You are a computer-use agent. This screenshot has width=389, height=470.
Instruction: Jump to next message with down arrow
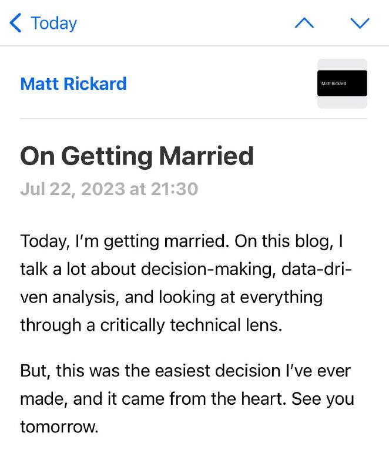(359, 23)
